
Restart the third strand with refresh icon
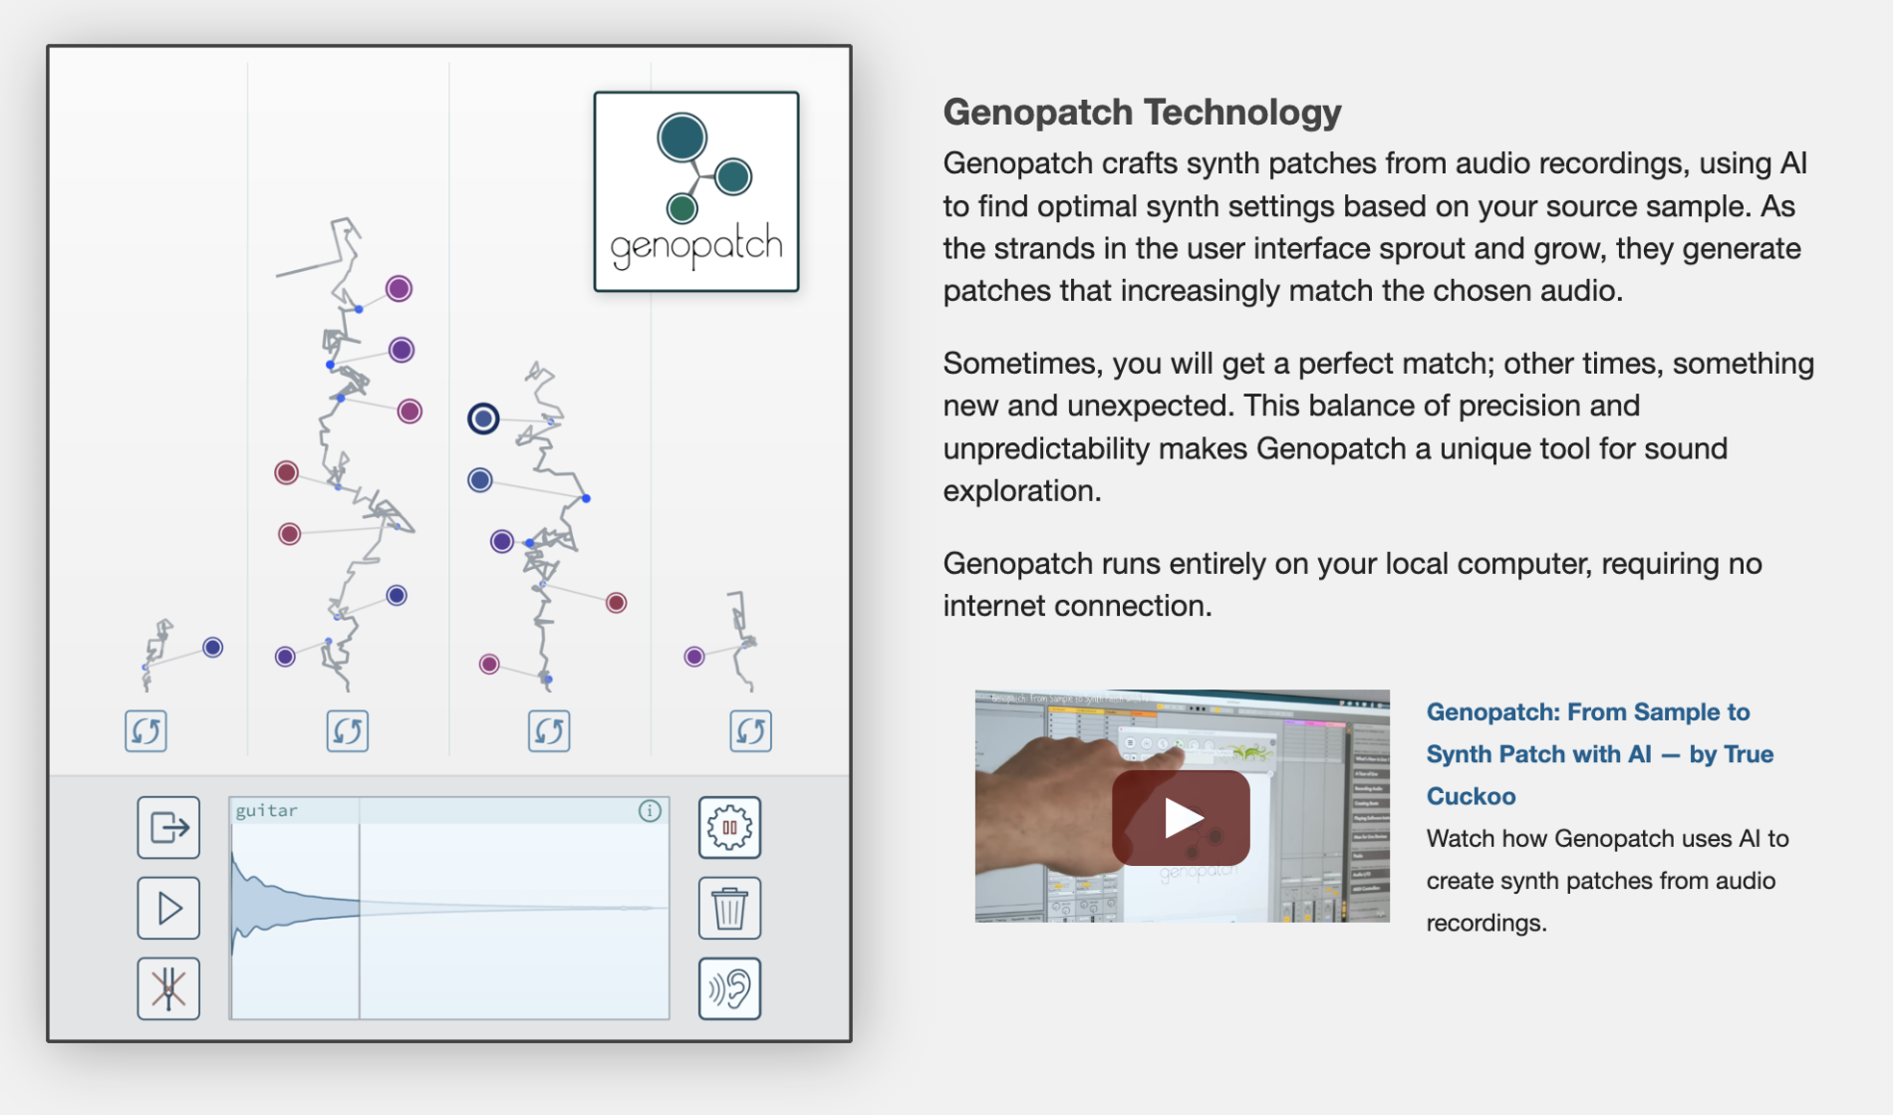tap(549, 731)
